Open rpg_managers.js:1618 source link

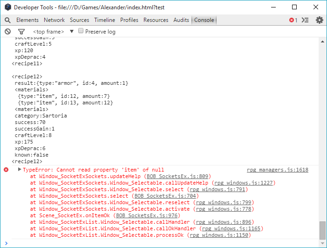278,170
